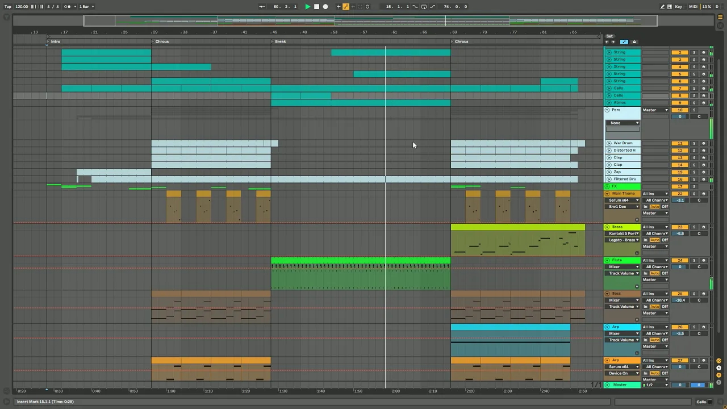Jump to previous locator arrow
This screenshot has height=409, width=727.
click(607, 41)
